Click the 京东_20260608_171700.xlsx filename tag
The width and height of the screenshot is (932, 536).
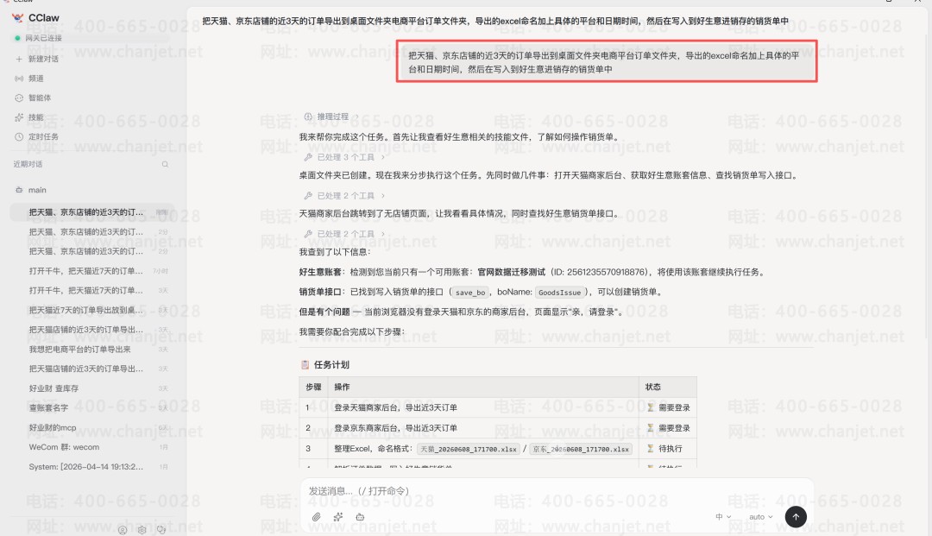point(581,449)
